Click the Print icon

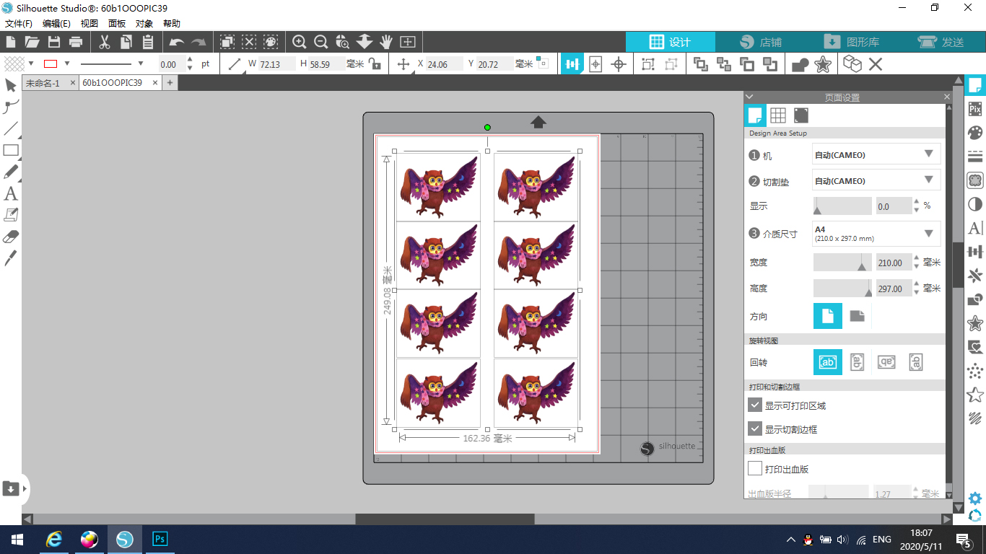coord(75,42)
